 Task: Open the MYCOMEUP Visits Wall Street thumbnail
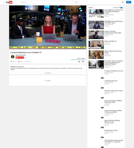pyautogui.click(x=96, y=25)
